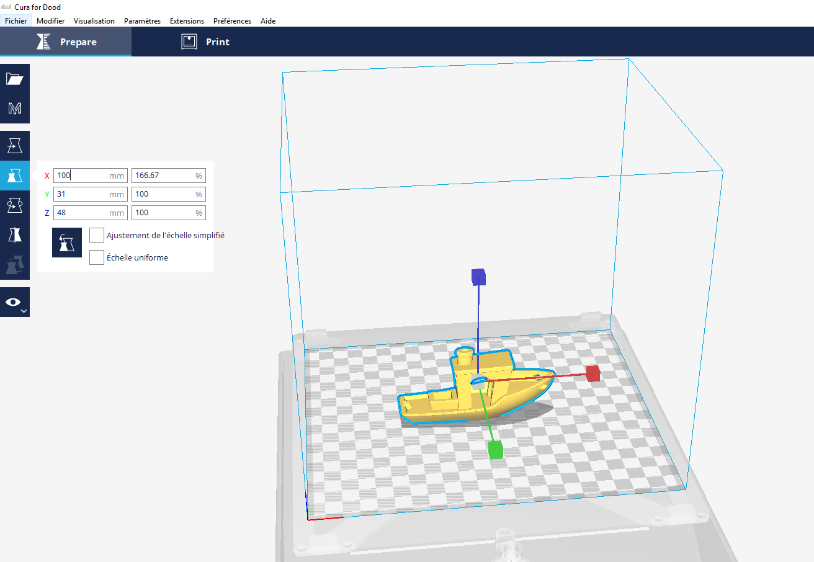Screen dimensions: 814x562
Task: Select the Rotate tool icon
Action: click(15, 205)
